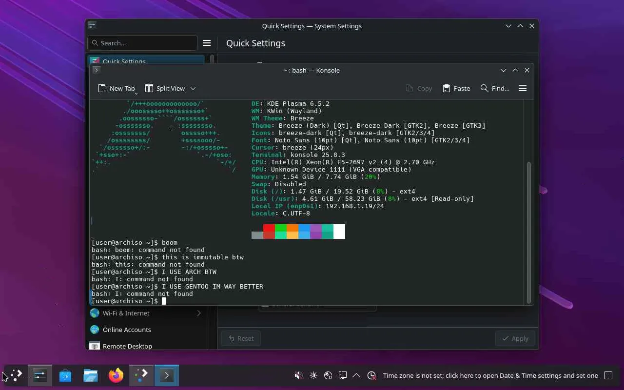The height and width of the screenshot is (390, 624).
Task: Click the System Settings window icon in title bar
Action: [x=92, y=25]
